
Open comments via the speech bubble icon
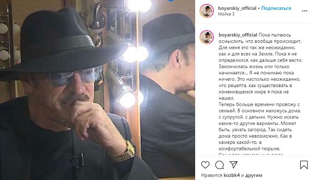coord(219,164)
